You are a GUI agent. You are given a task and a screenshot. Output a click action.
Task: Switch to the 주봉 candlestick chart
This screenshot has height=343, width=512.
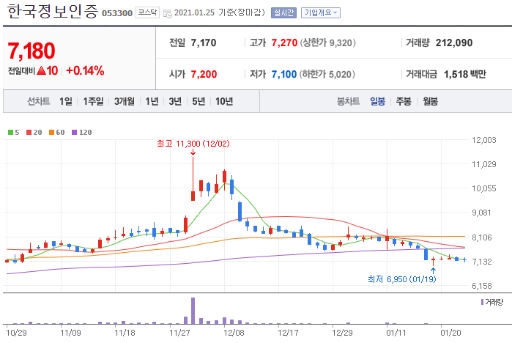click(x=404, y=101)
